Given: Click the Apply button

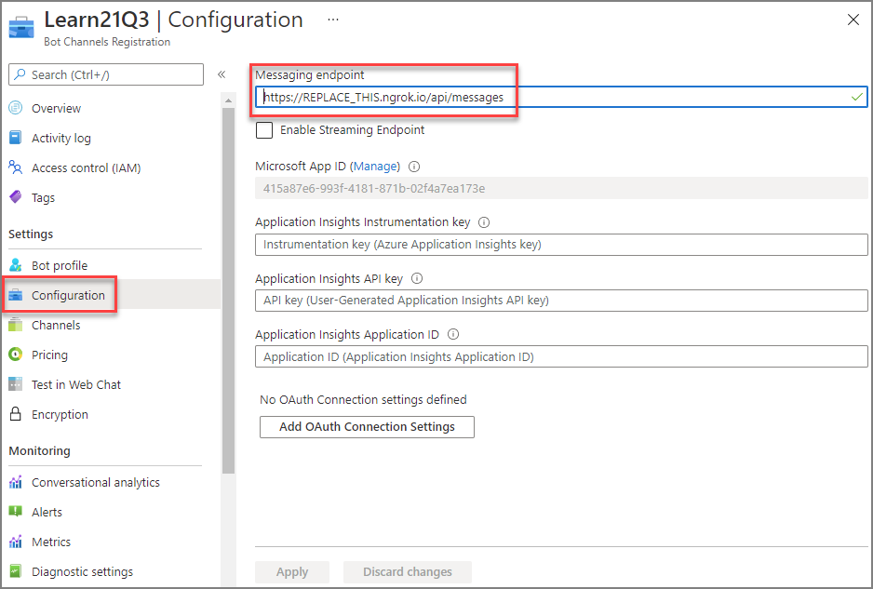Looking at the screenshot, I should [x=292, y=571].
